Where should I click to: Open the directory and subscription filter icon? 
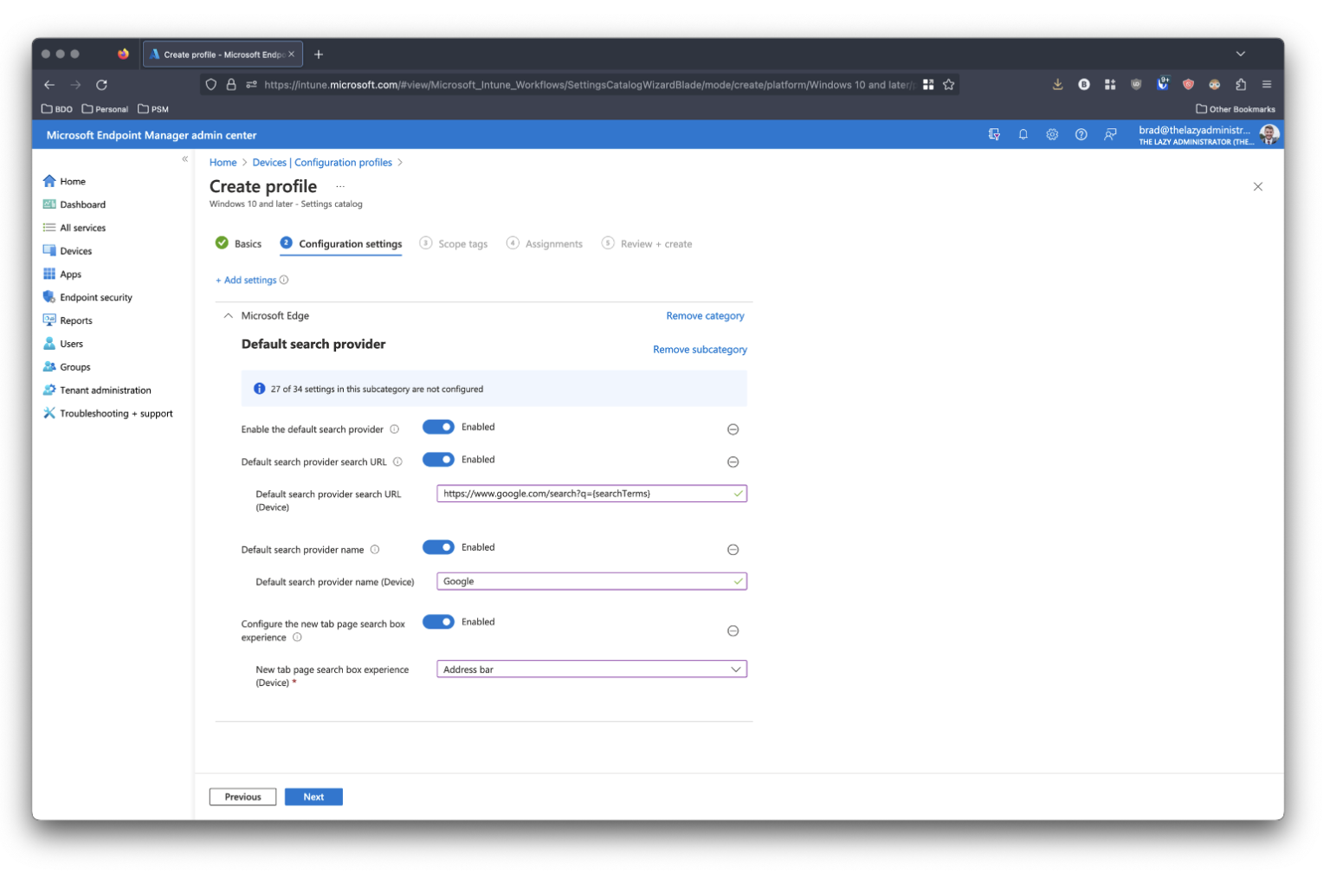click(x=994, y=135)
